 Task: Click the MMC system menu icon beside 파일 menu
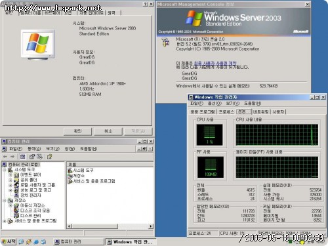pyautogui.click(x=4, y=149)
